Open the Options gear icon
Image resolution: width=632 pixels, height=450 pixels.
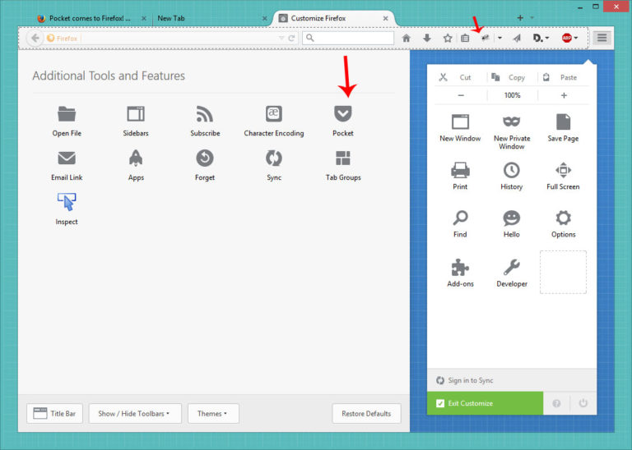pos(563,218)
